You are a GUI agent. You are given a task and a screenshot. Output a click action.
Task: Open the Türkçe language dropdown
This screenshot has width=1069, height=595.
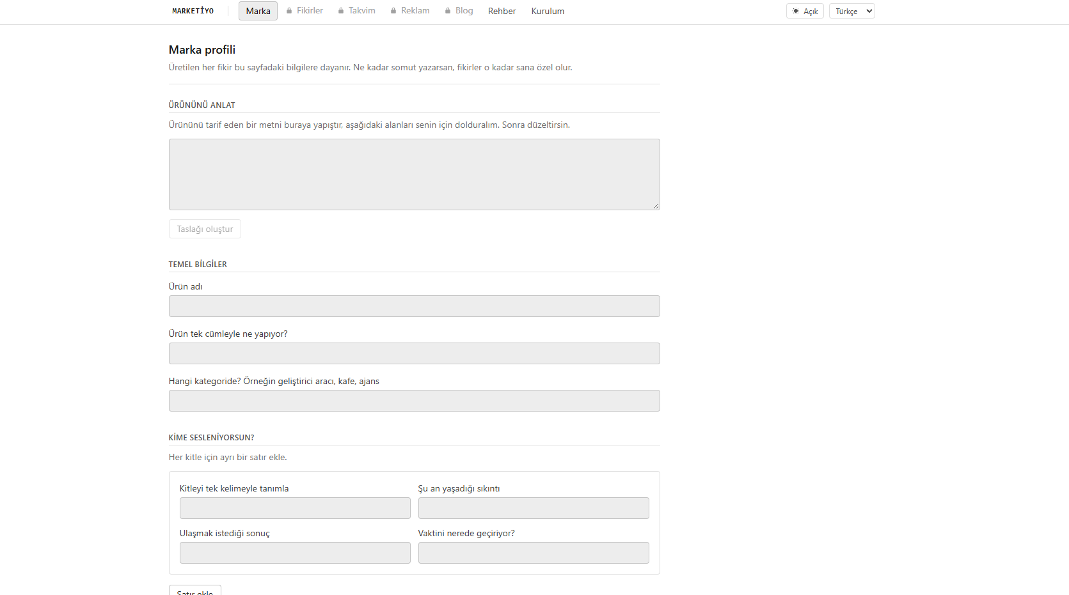coord(851,11)
